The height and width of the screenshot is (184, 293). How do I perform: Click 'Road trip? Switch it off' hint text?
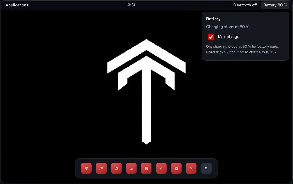[x=241, y=52]
